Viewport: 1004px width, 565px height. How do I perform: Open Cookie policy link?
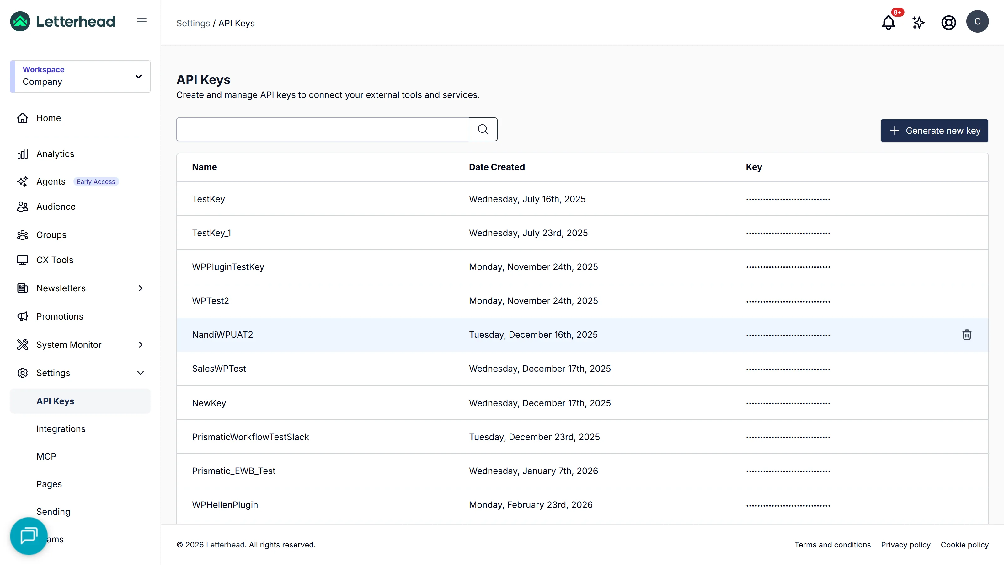(965, 545)
